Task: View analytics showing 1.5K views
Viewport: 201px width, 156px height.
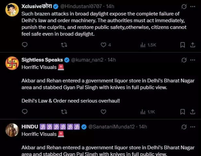Action: (x=148, y=45)
